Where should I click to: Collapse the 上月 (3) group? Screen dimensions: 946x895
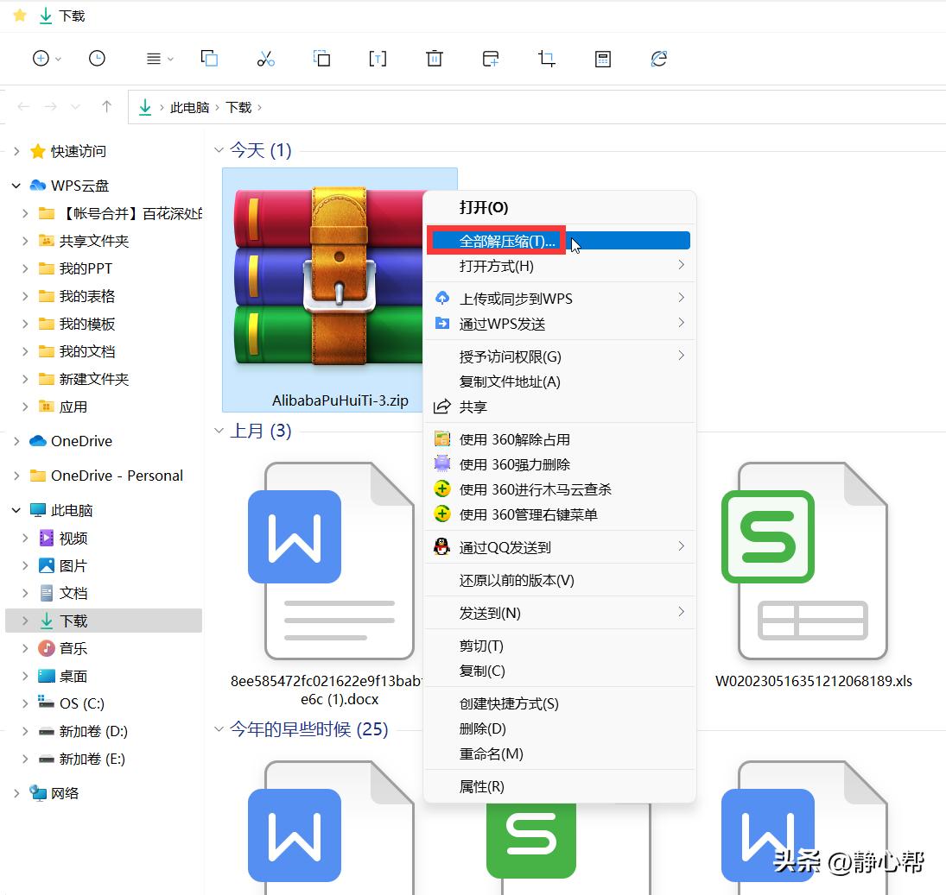[x=219, y=431]
